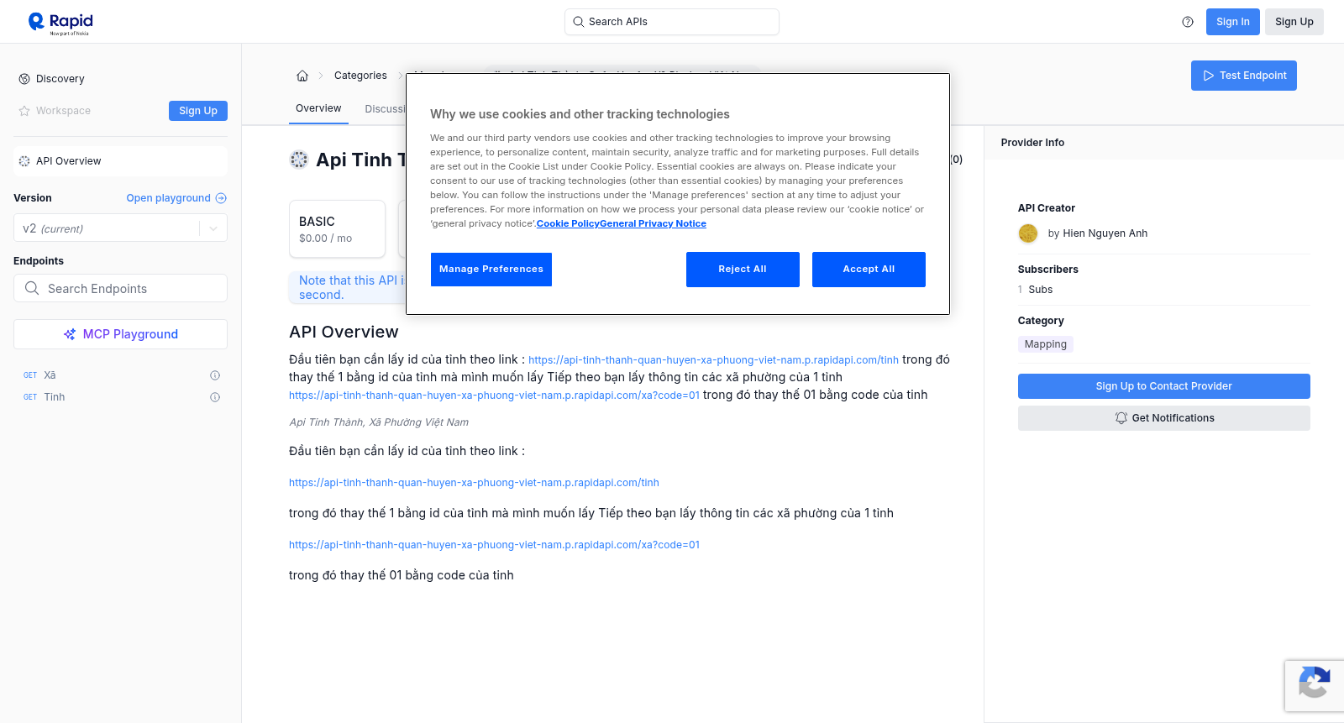Click the arrow icon beside Open playground
This screenshot has width=1344, height=723.
(221, 198)
